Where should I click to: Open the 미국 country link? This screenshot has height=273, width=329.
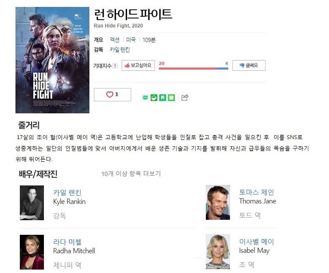point(131,40)
